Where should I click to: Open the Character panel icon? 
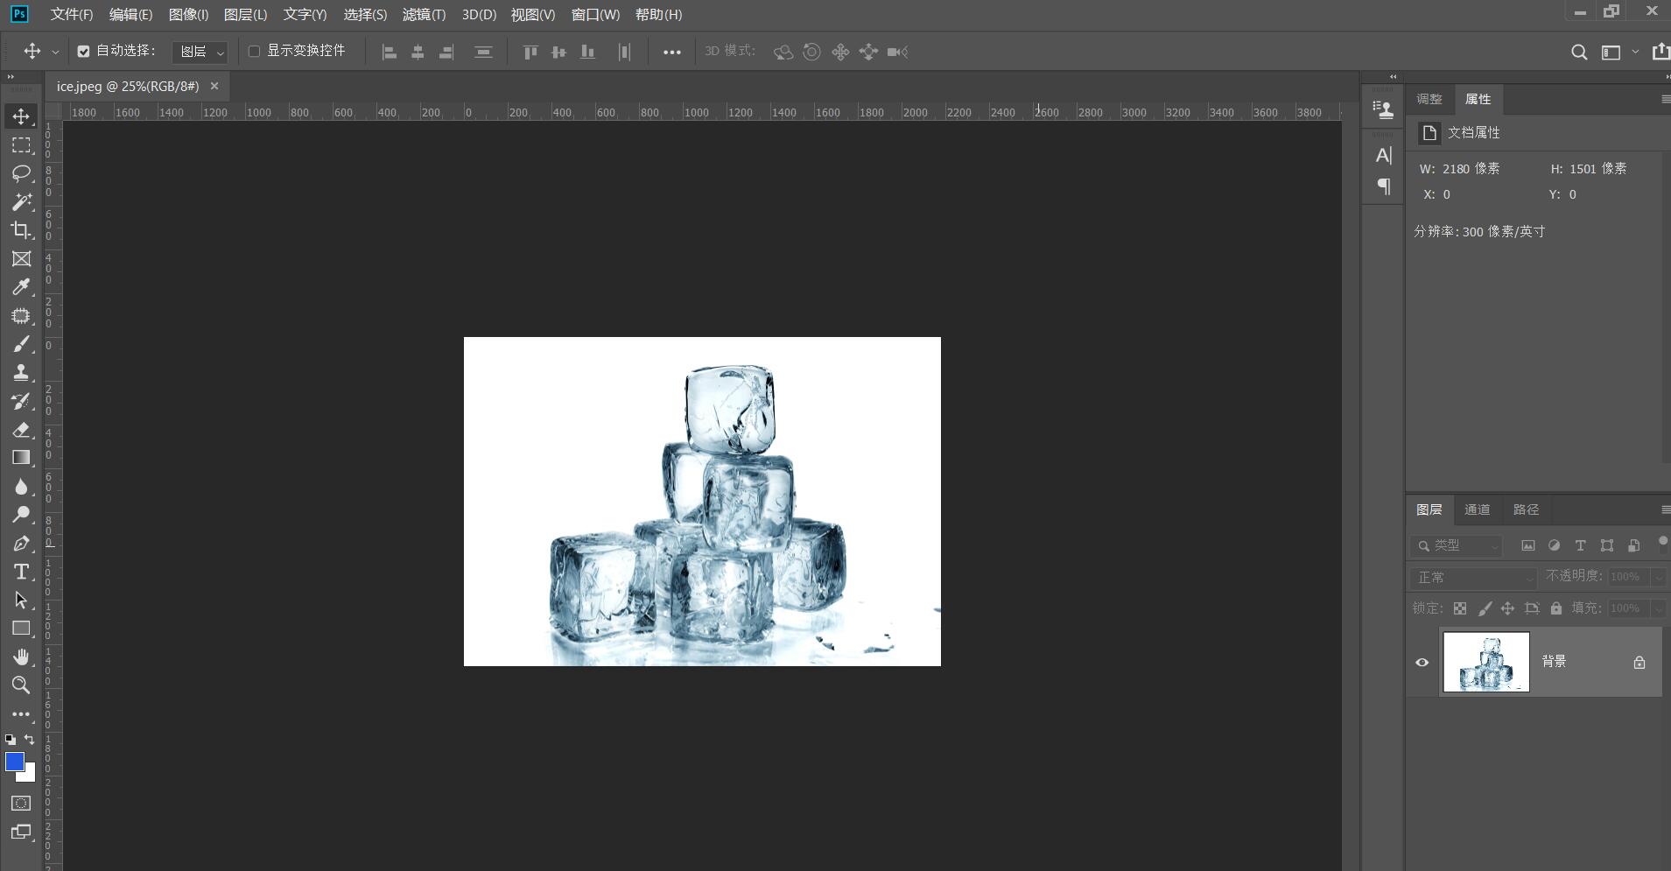click(1383, 156)
